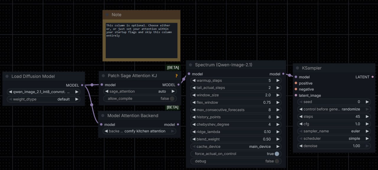
Task: Click the chebyshev_degree value field
Action: click(236, 124)
